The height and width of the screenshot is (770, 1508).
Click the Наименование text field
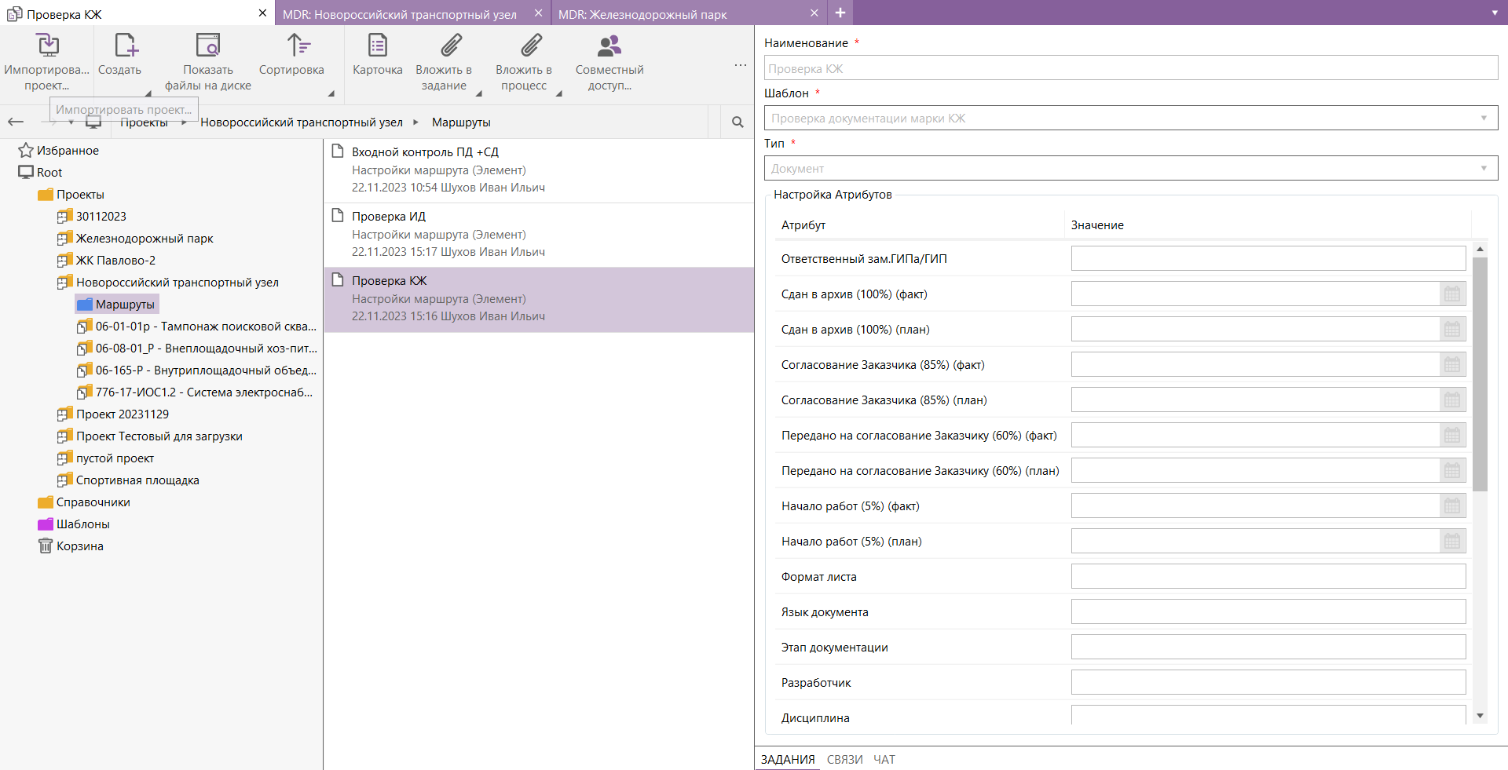tap(1131, 68)
